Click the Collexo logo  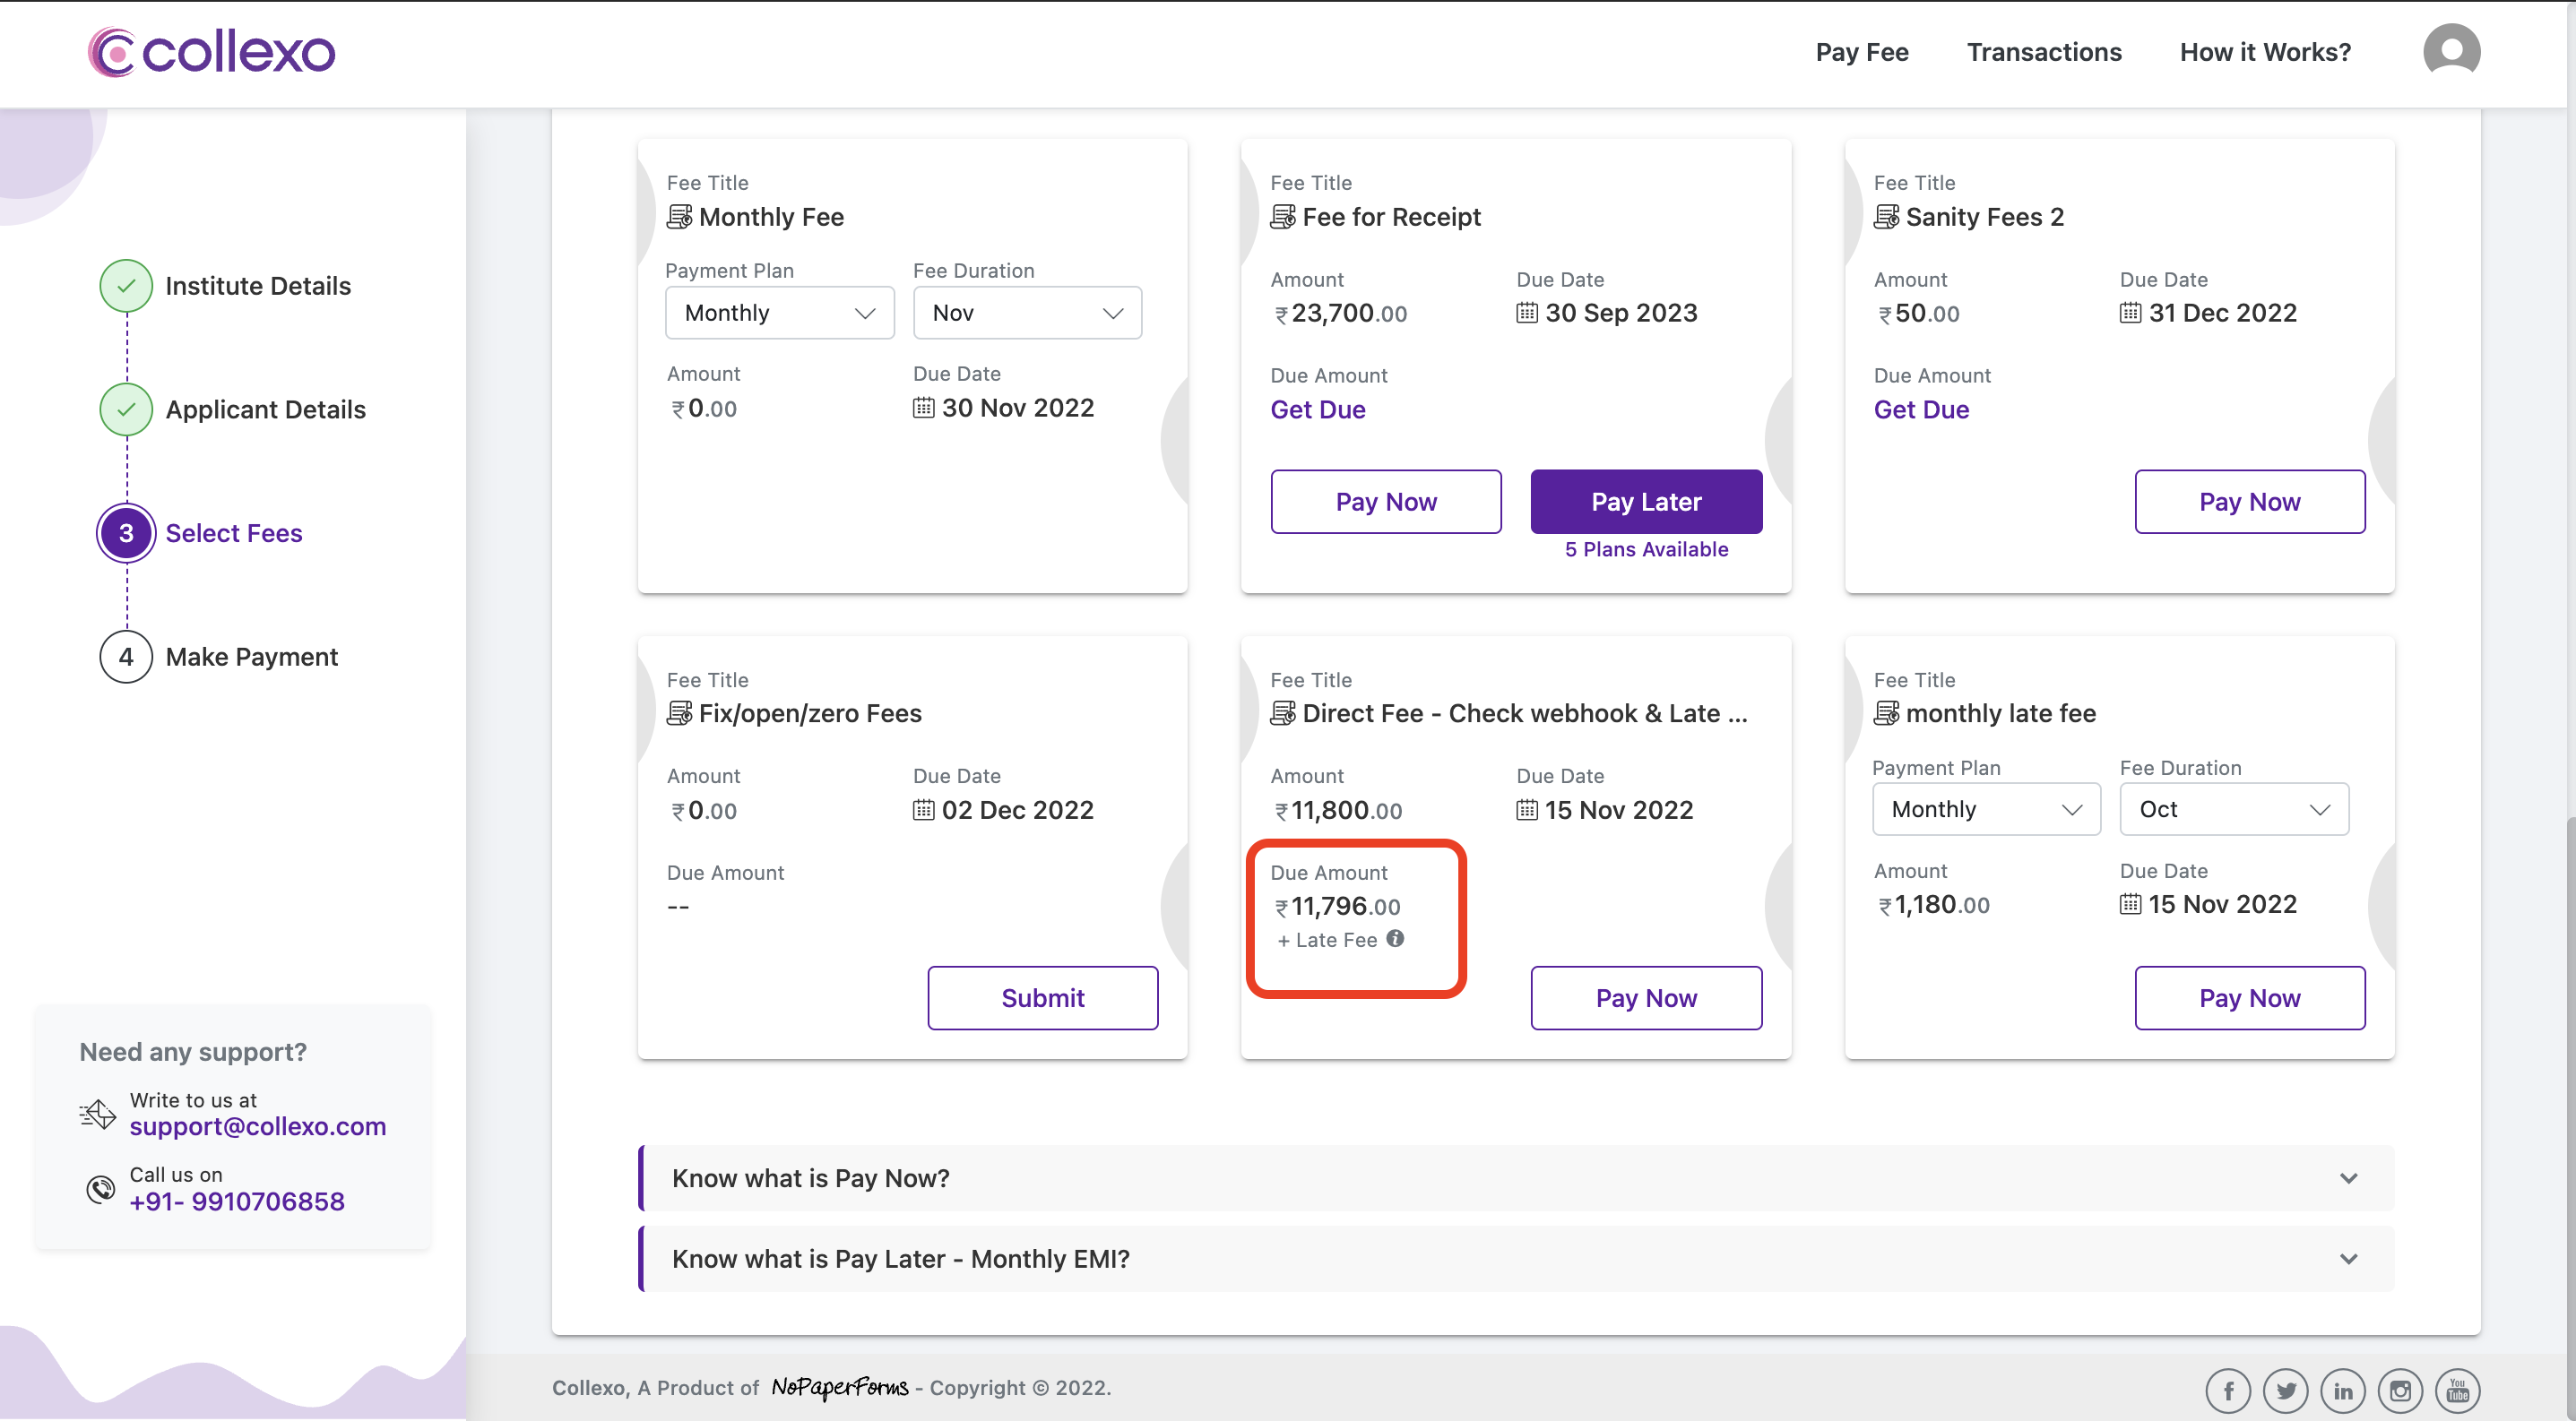[x=211, y=52]
